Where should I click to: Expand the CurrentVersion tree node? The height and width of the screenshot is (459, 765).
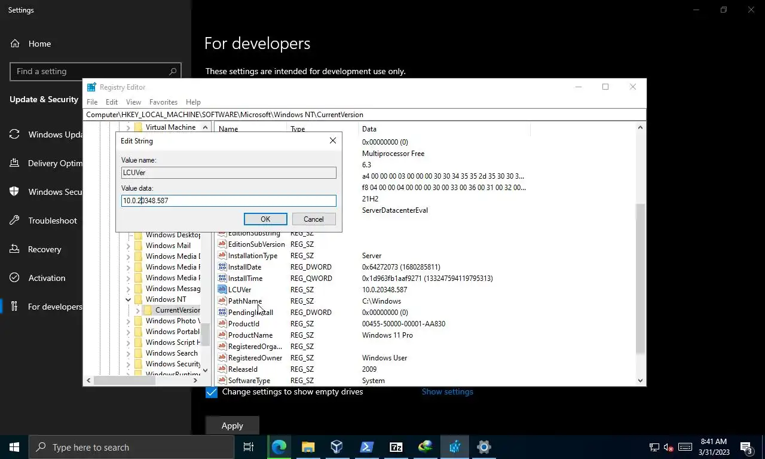click(137, 310)
